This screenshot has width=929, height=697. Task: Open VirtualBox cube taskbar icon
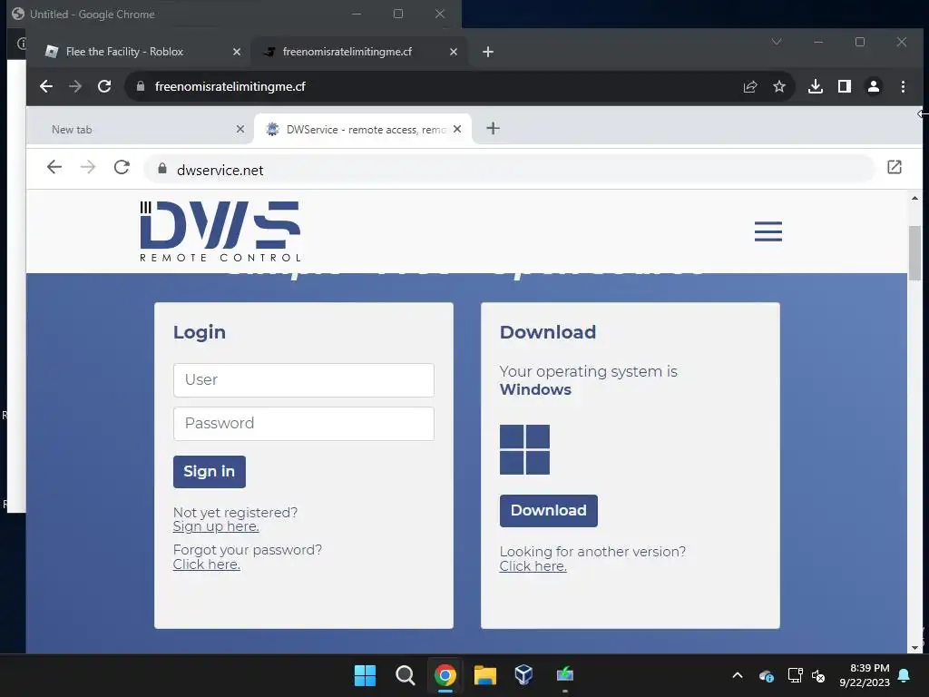(x=523, y=674)
